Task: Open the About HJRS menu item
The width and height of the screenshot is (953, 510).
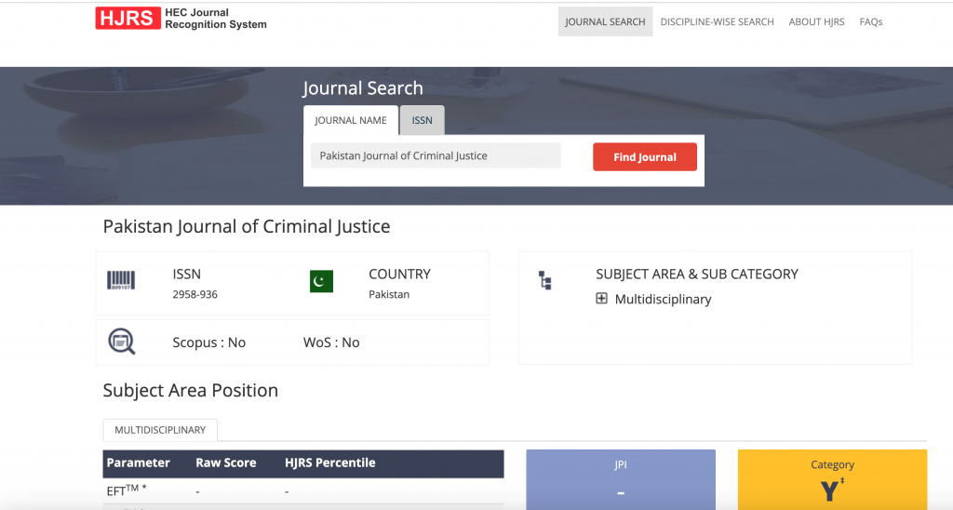Action: (817, 22)
